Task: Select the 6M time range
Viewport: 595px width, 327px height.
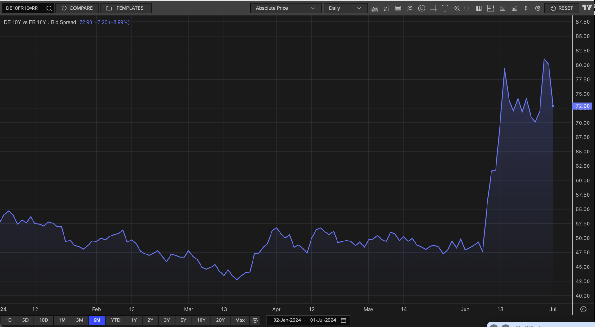Action: click(97, 320)
